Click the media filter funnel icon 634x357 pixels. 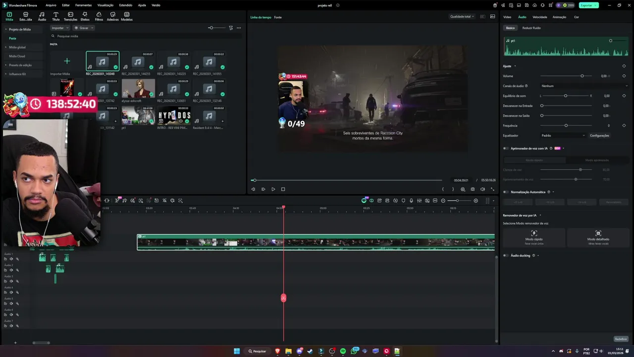click(x=231, y=28)
